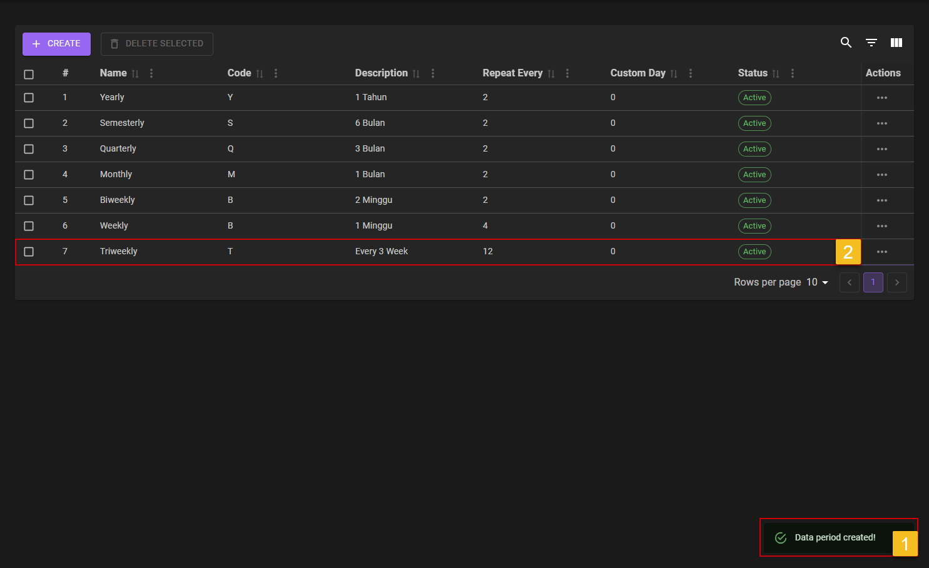This screenshot has height=568, width=929.
Task: Open actions menu for Monthly row
Action: tap(882, 175)
